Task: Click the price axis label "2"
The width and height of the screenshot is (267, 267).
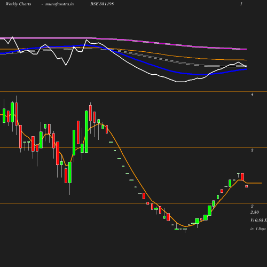Action: (x=252, y=206)
